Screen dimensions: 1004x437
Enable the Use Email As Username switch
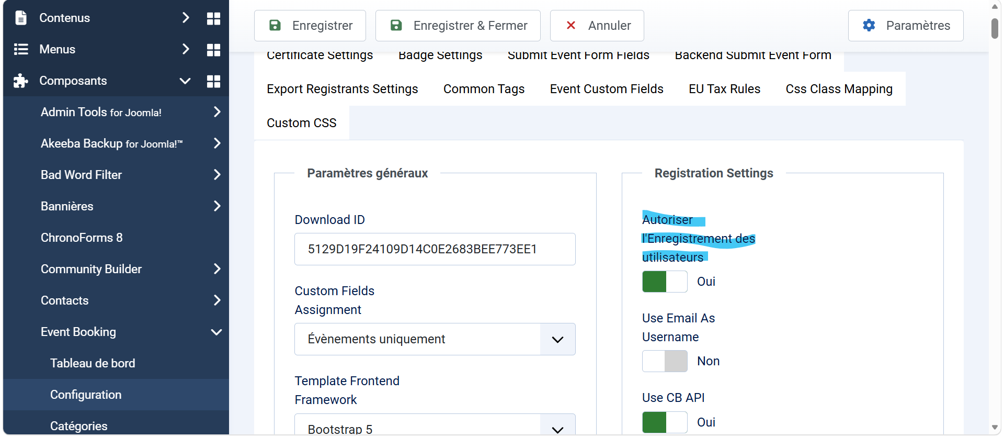pos(665,361)
